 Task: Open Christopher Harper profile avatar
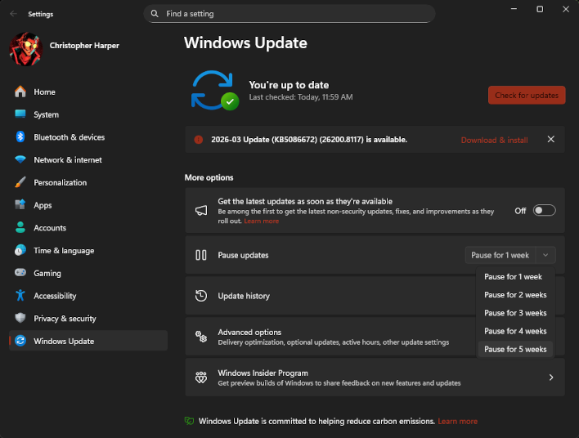(x=26, y=49)
